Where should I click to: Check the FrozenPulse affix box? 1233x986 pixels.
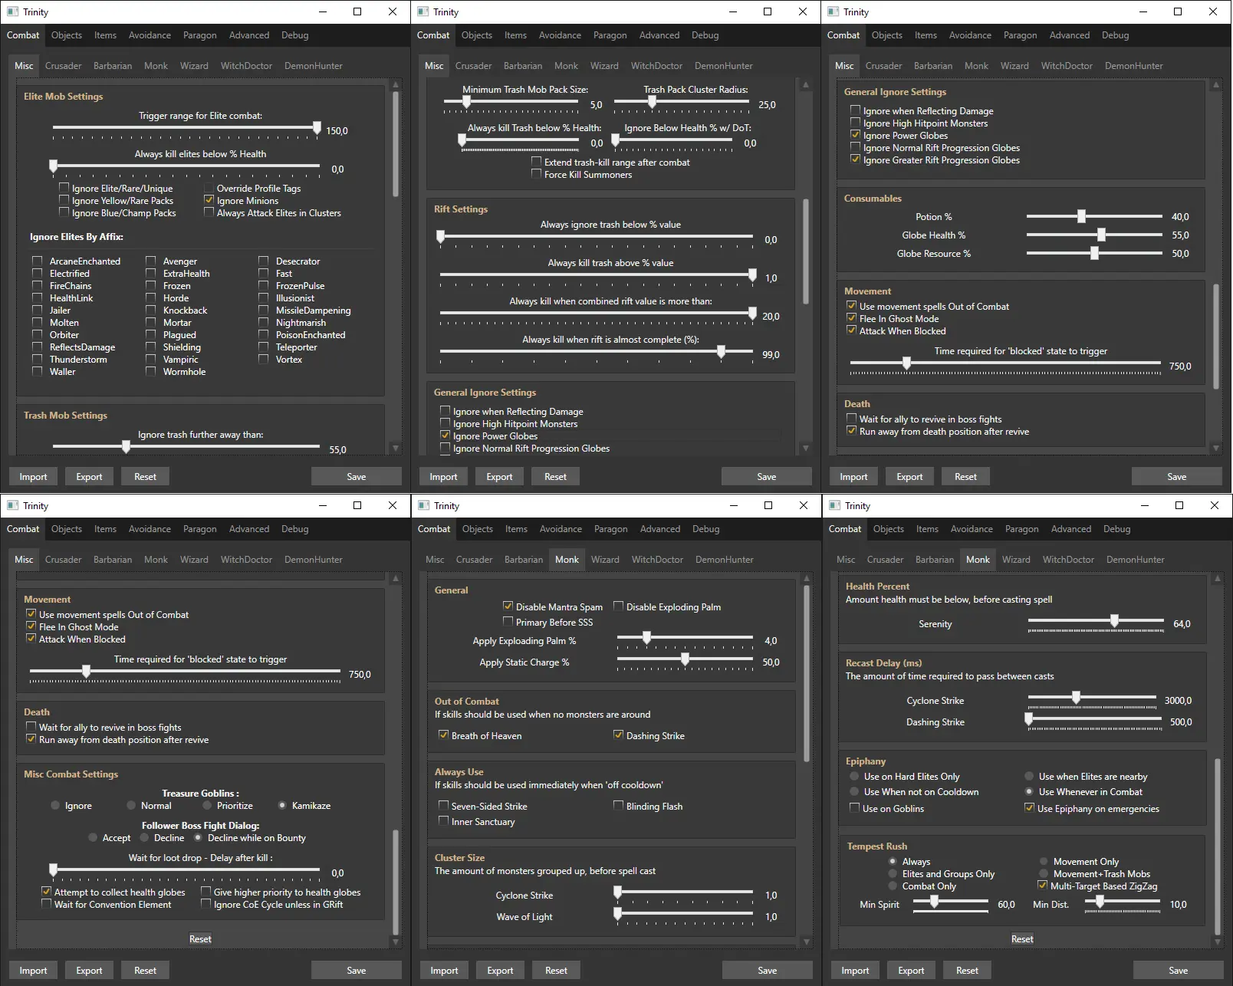[x=264, y=285]
